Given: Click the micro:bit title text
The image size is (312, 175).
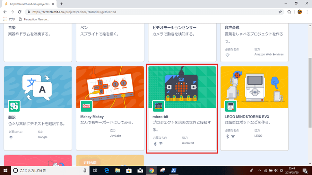Looking at the screenshot, I should tap(161, 117).
